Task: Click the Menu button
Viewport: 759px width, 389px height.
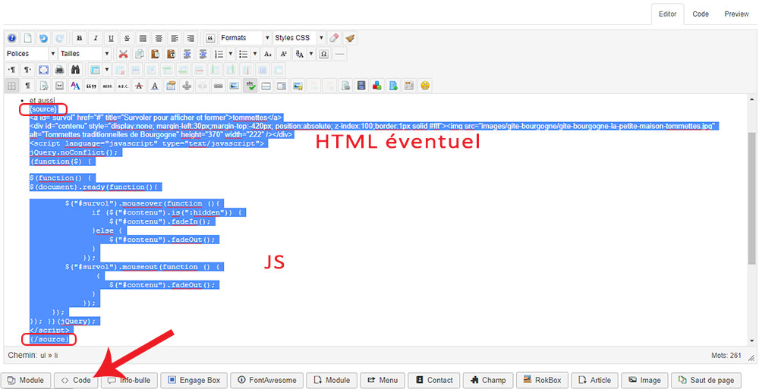Action: (x=382, y=381)
